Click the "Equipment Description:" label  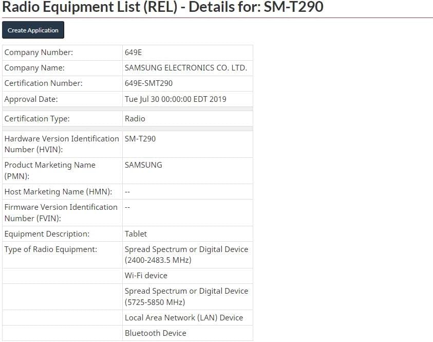[47, 234]
